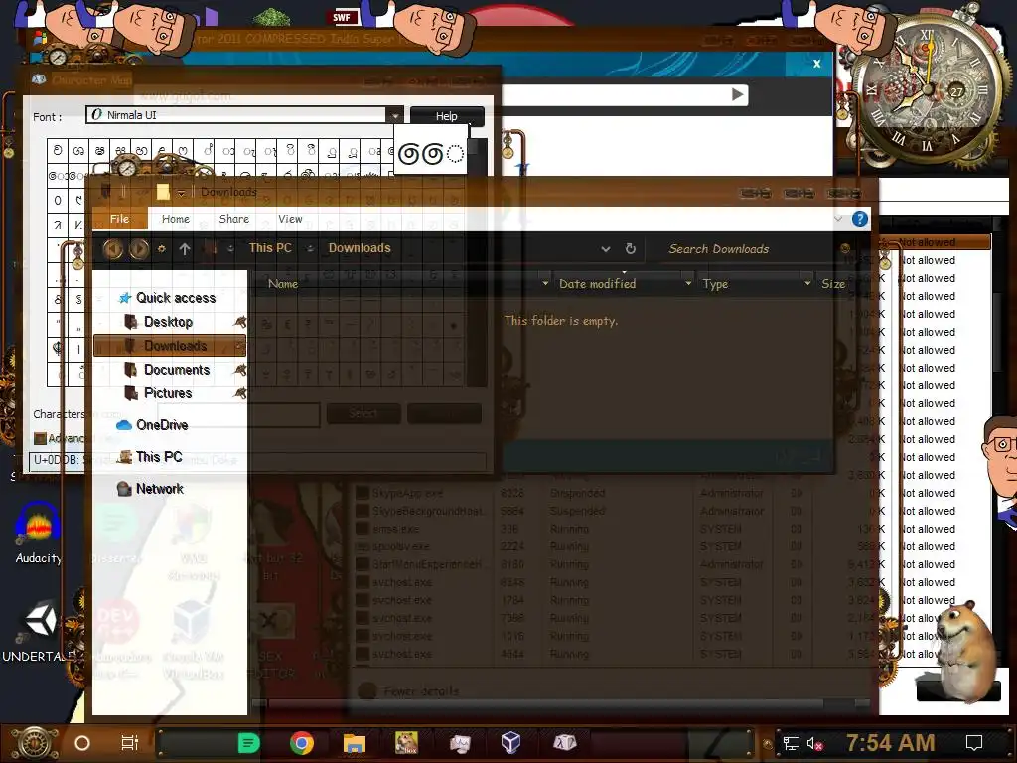Open the UNDERTALE desktop shortcut
Viewport: 1017px width, 763px height.
(x=39, y=633)
